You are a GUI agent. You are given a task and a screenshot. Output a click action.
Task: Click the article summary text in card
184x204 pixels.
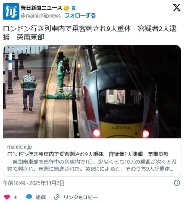[92, 165]
